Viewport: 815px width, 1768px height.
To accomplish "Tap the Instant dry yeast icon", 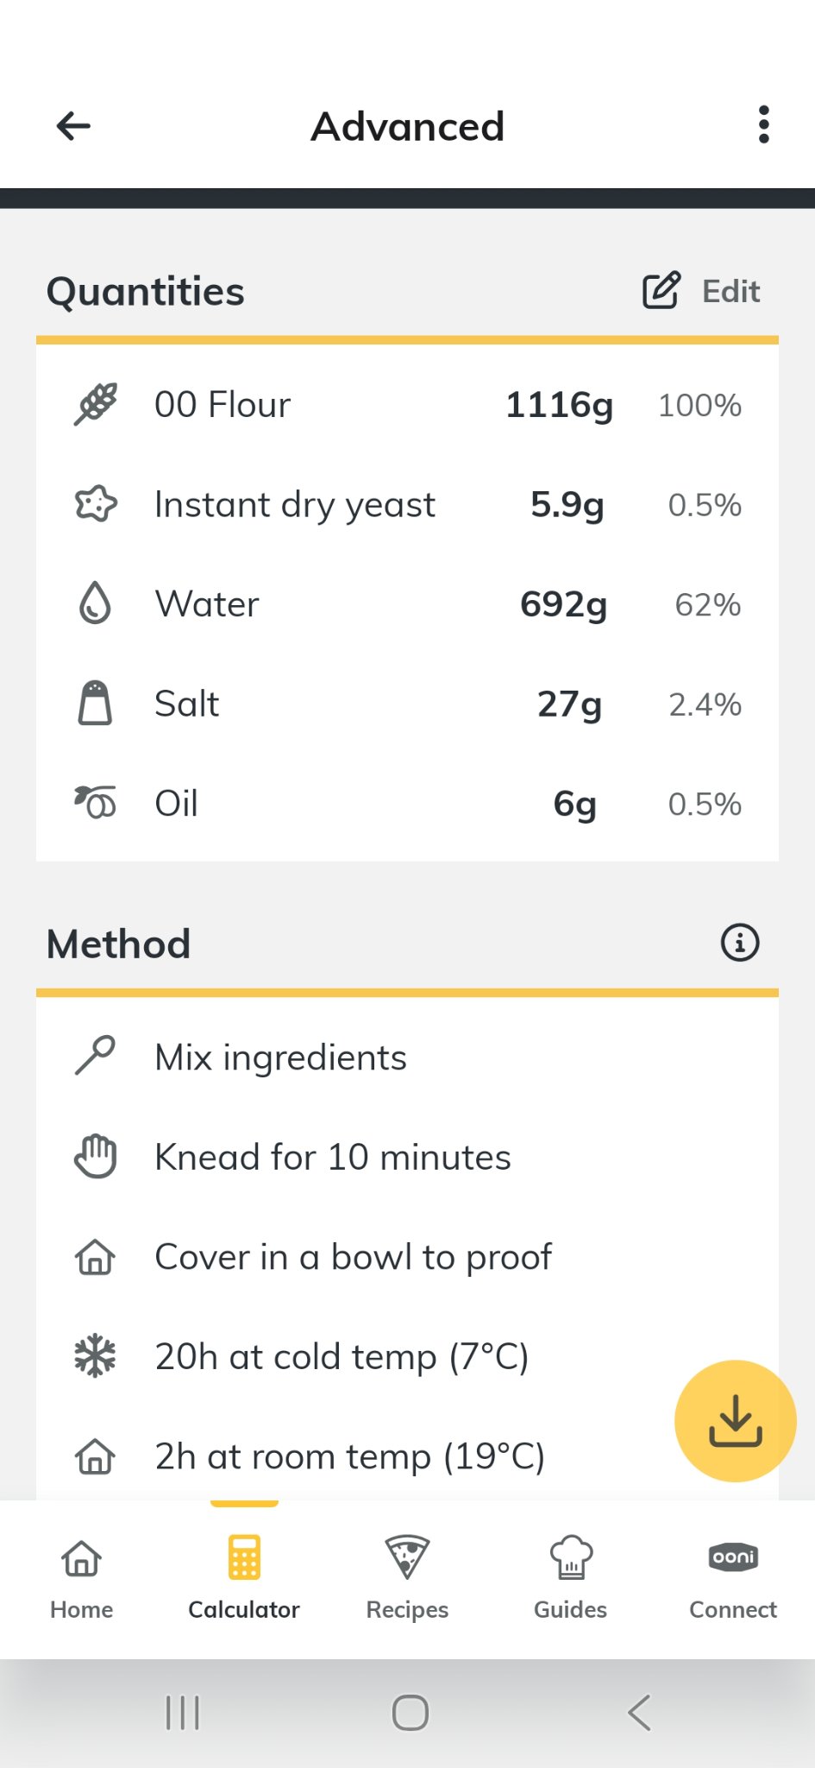I will 96,504.
